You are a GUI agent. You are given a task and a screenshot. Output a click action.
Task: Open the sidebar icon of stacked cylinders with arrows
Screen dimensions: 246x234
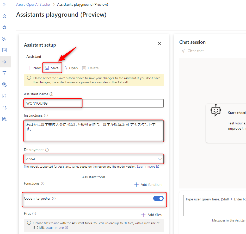click(x=4, y=85)
